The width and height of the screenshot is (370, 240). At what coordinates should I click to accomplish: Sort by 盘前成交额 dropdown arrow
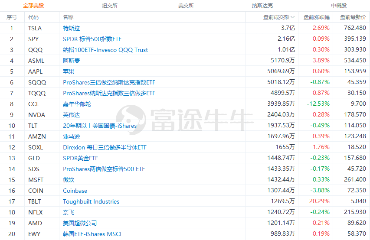click(x=293, y=17)
